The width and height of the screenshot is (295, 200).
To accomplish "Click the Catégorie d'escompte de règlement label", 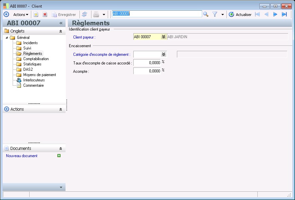I will (x=102, y=54).
